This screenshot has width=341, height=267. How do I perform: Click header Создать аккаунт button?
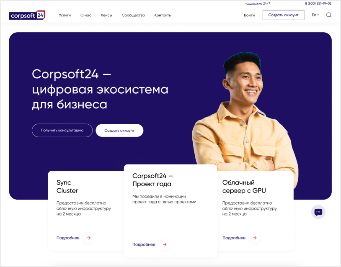tap(283, 15)
